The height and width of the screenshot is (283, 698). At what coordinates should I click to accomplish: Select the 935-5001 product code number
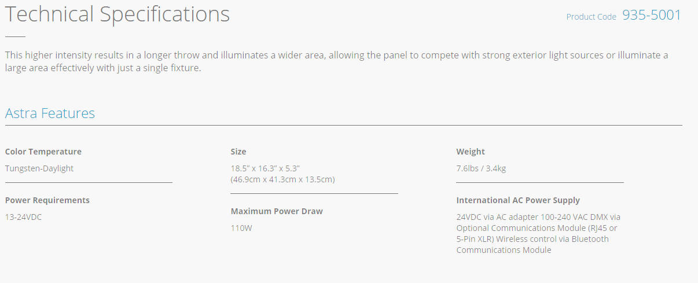tap(652, 16)
